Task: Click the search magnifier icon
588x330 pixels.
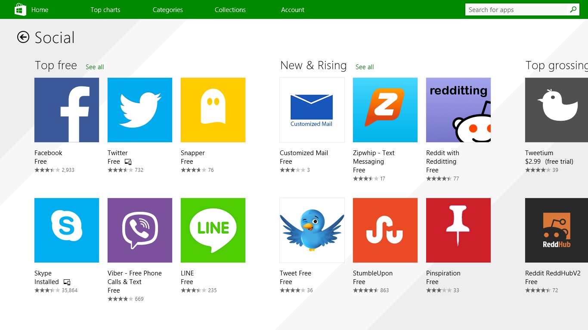Action: pyautogui.click(x=573, y=9)
